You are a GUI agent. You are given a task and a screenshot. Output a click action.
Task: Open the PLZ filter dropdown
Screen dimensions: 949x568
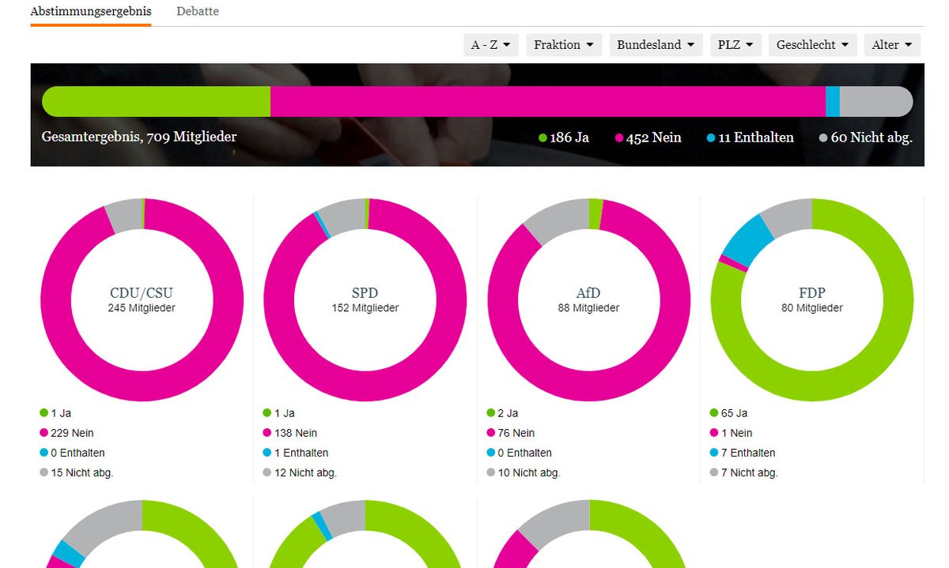(x=735, y=45)
